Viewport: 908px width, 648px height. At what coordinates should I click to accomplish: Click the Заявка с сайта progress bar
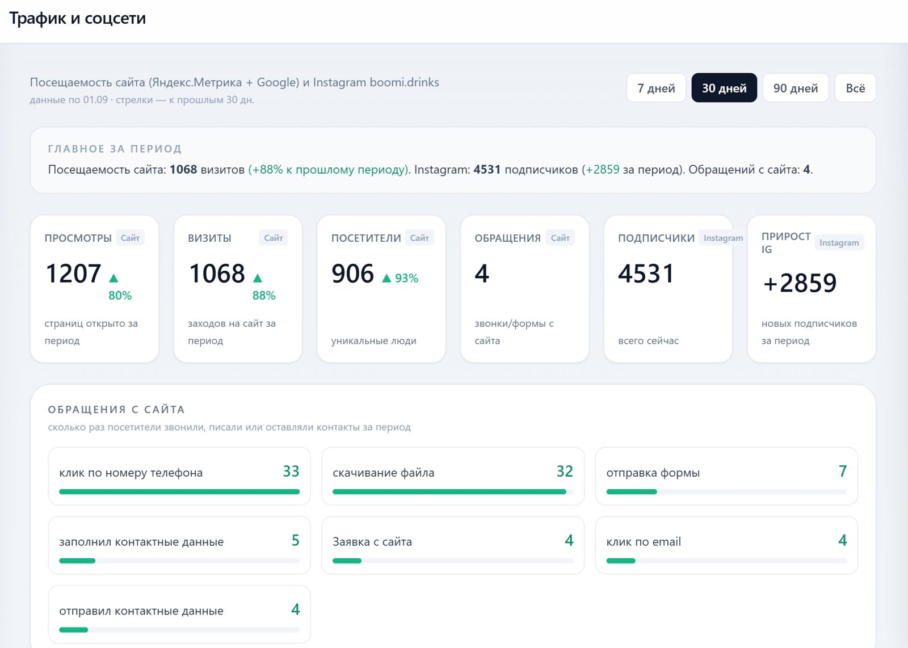tap(453, 561)
